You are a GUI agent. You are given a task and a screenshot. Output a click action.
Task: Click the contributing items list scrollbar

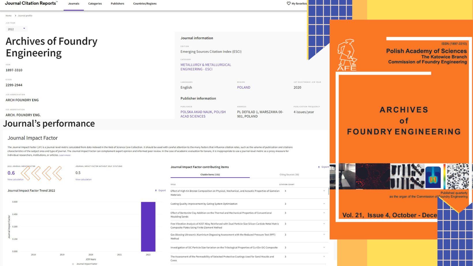pyautogui.click(x=329, y=191)
